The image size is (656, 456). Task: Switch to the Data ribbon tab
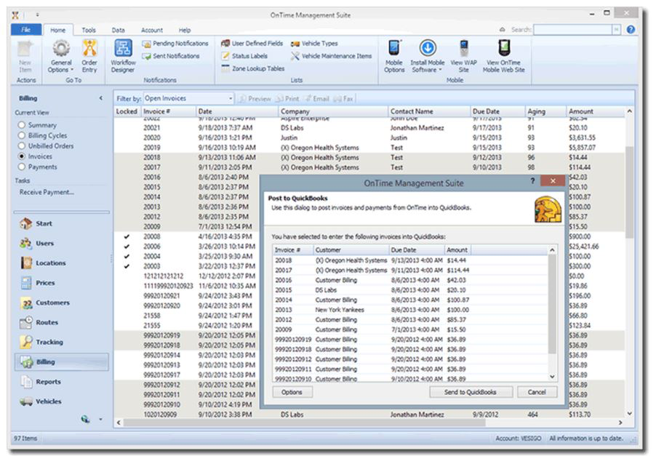point(118,30)
